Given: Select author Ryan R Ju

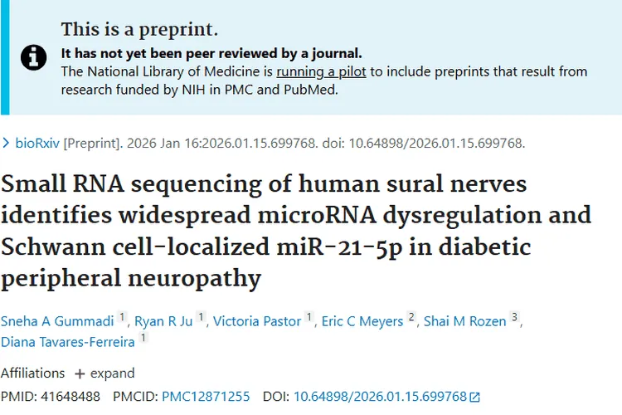Looking at the screenshot, I should [163, 321].
